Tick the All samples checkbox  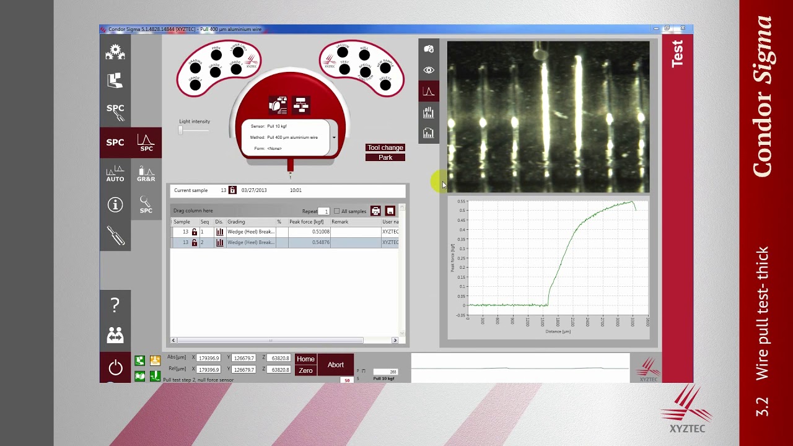coord(336,211)
